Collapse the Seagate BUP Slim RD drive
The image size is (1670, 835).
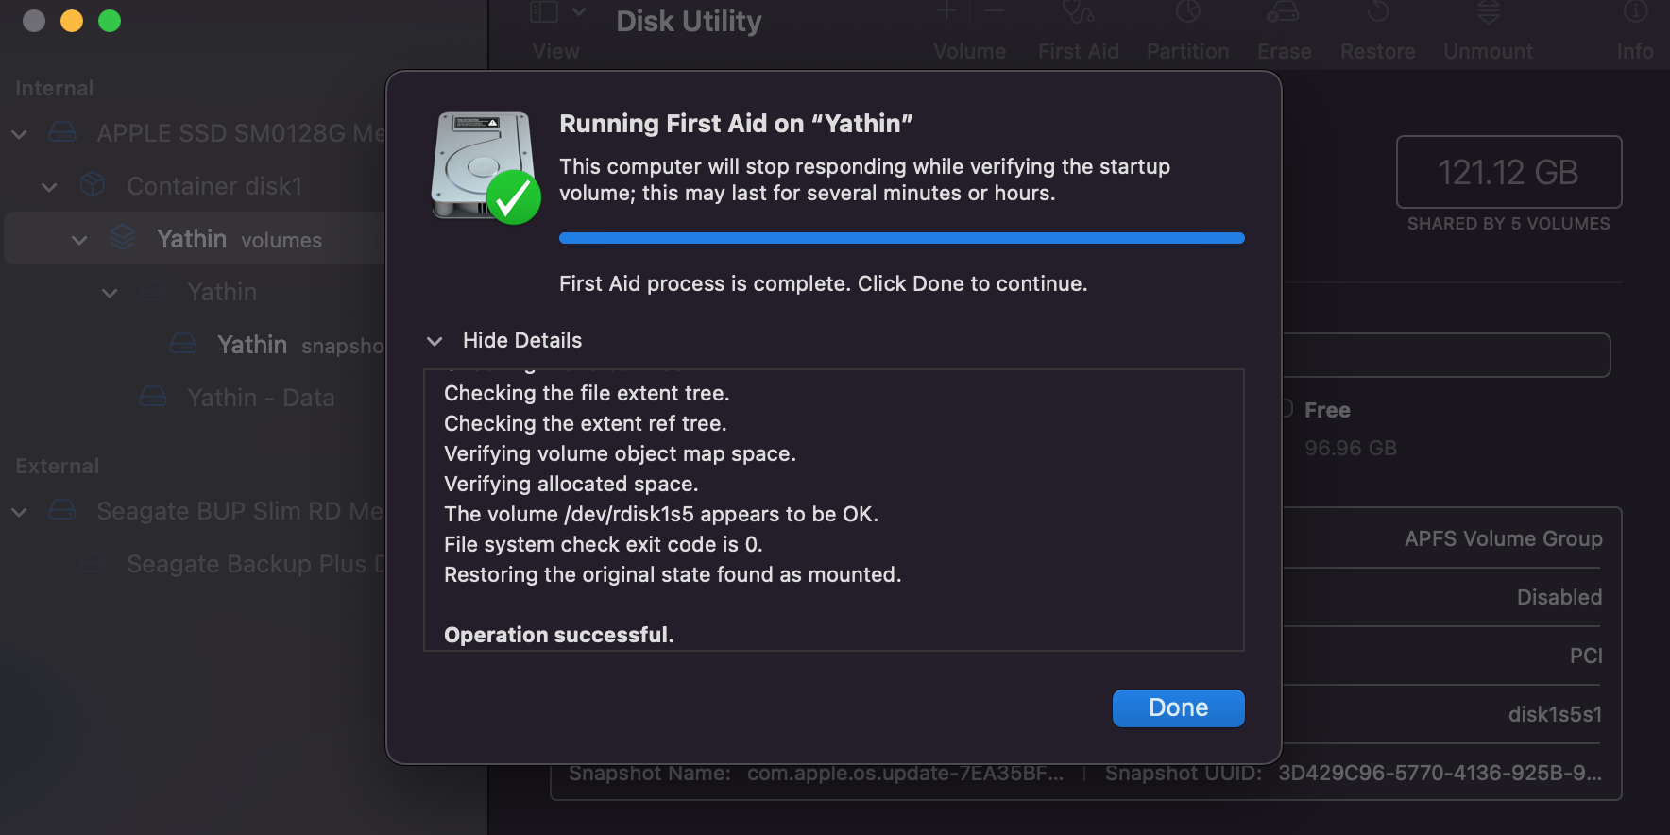[x=19, y=512]
